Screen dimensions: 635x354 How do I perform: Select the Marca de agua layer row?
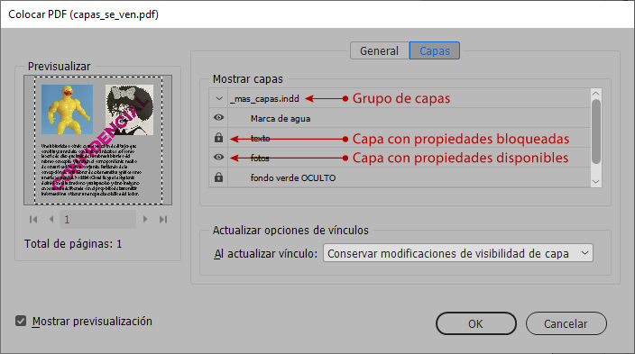click(400, 118)
